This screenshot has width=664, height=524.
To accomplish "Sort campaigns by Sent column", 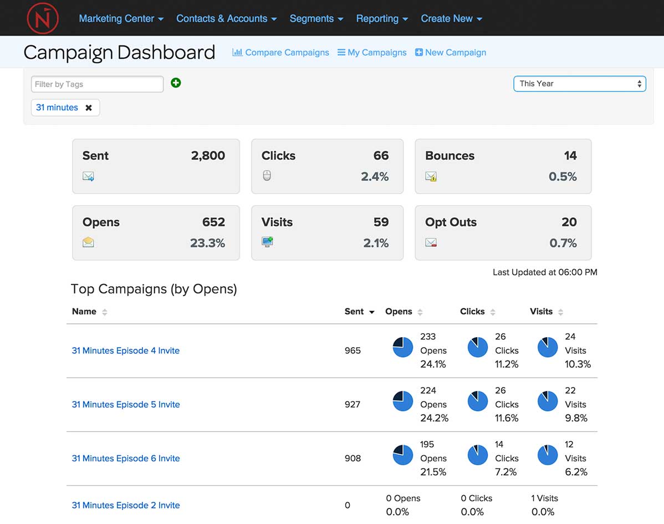I will tap(359, 312).
